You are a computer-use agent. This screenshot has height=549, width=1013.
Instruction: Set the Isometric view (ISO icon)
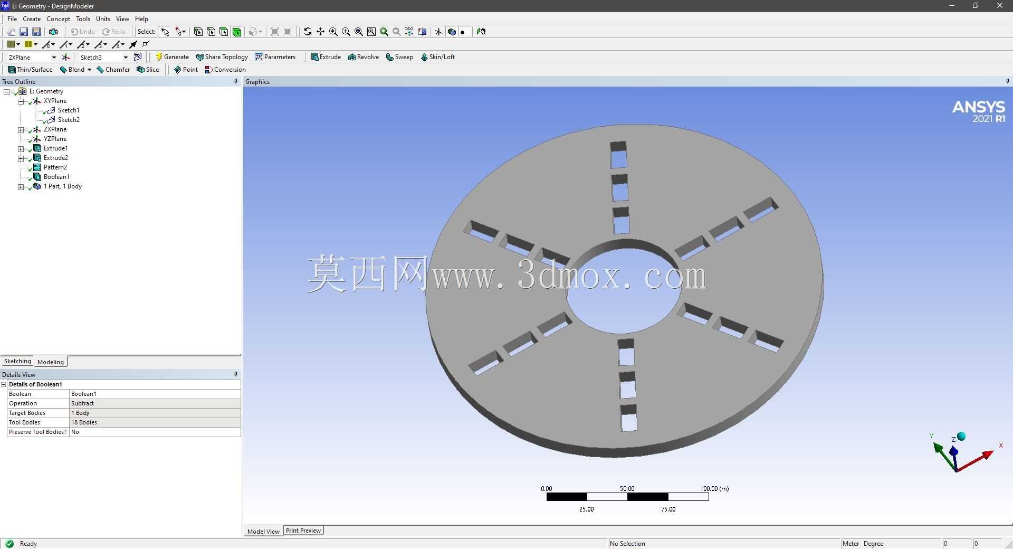(409, 32)
